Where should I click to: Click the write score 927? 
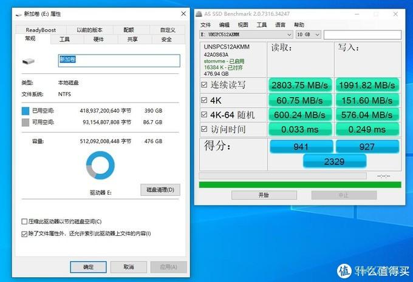367,146
